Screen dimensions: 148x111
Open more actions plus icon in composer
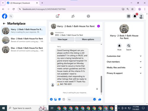pyautogui.click(x=51, y=99)
